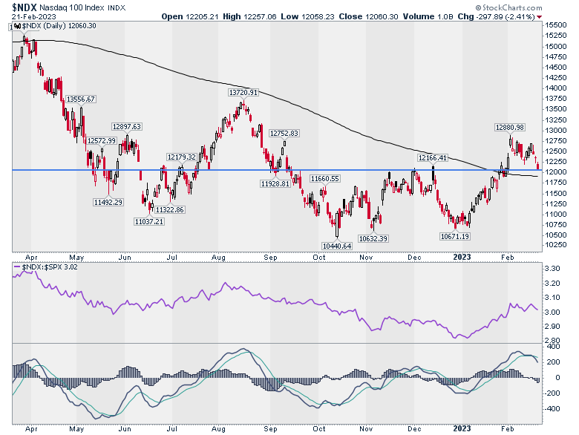Screen dimensions: 579x435
Task: Click the 11928.81 price label
Action: (275, 183)
